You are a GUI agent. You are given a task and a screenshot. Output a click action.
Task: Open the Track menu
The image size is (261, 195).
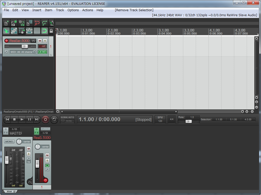tap(60, 10)
